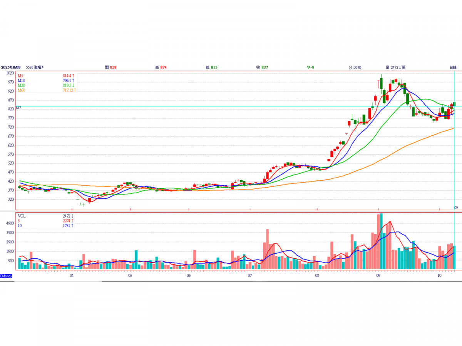
Task: Click the 5-day volume average legend
Action: [x=19, y=221]
